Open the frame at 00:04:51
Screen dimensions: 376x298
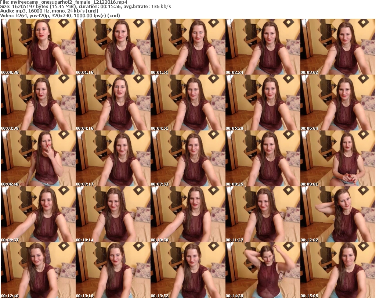pos(188,103)
